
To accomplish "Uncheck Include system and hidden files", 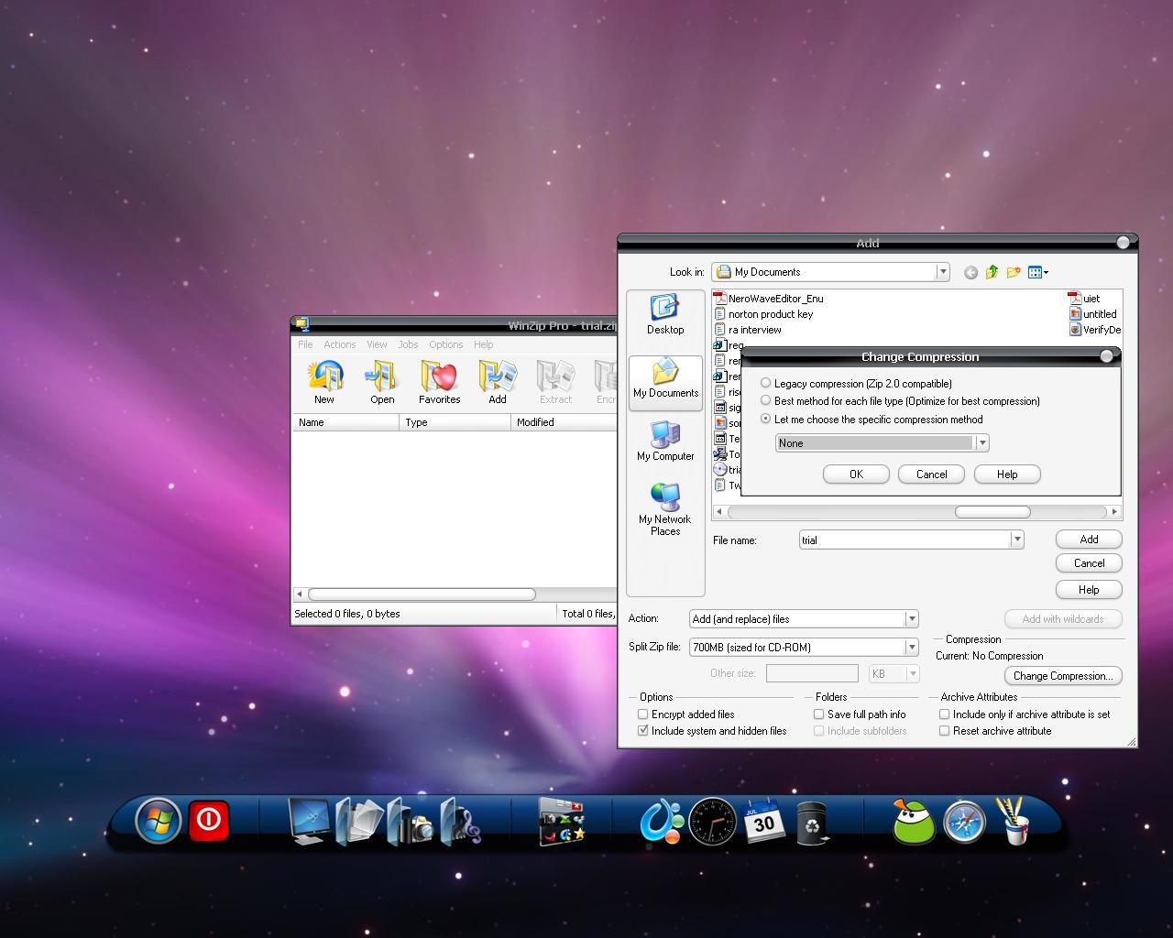I will [x=643, y=730].
